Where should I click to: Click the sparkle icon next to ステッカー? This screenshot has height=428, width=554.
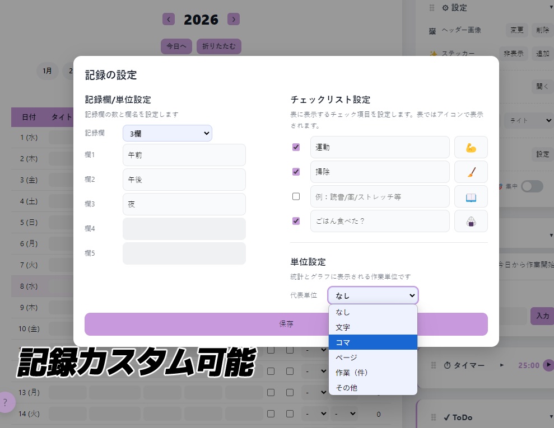pyautogui.click(x=432, y=54)
